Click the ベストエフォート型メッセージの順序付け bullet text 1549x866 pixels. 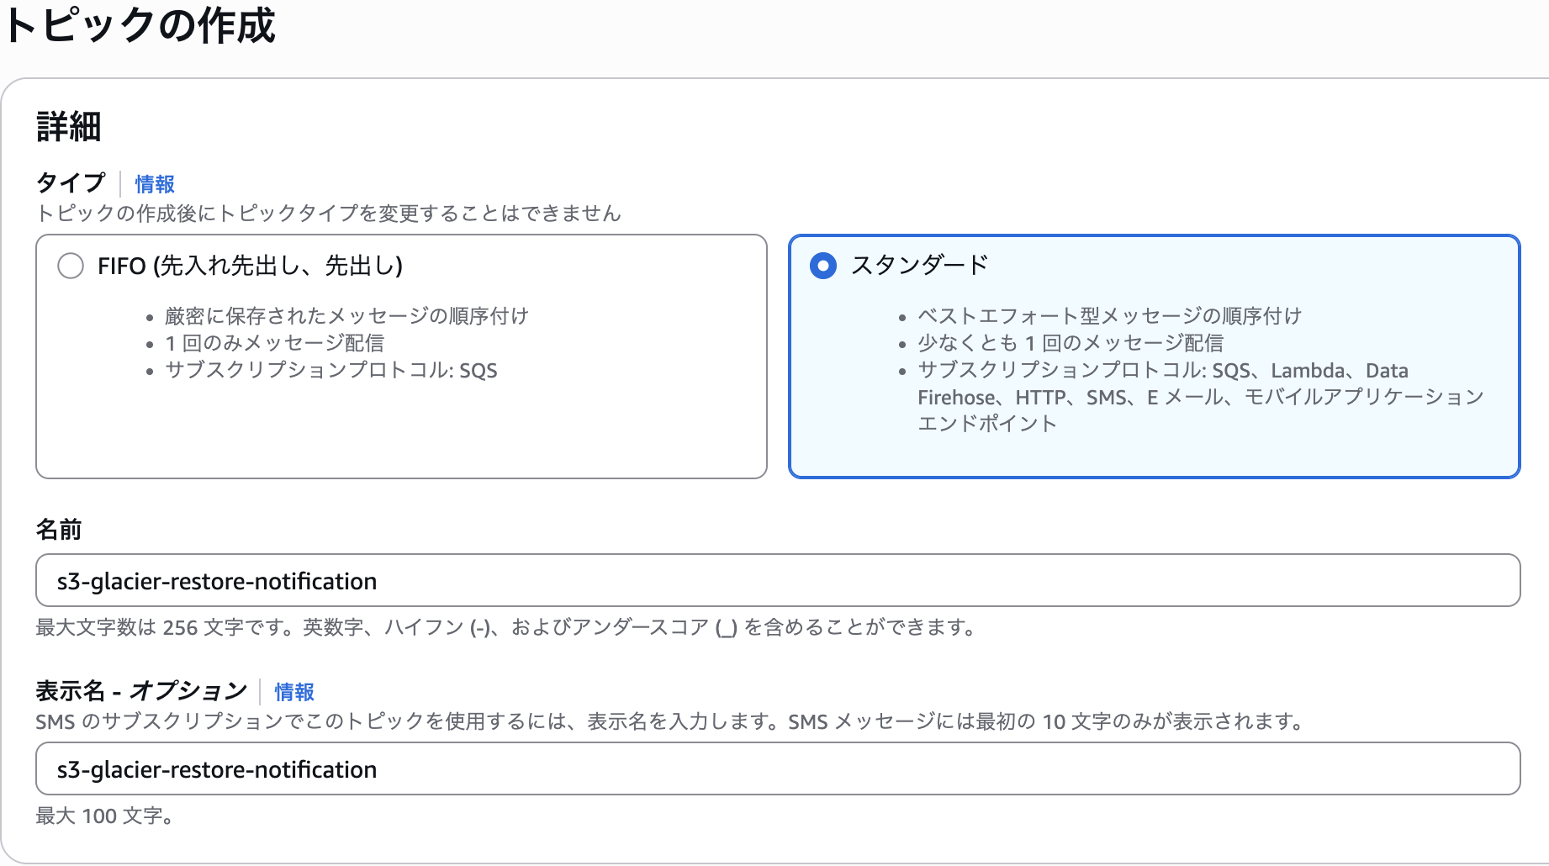(x=1108, y=316)
